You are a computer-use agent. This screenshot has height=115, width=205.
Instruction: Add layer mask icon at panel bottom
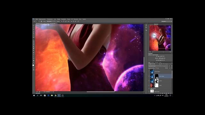click(x=162, y=93)
